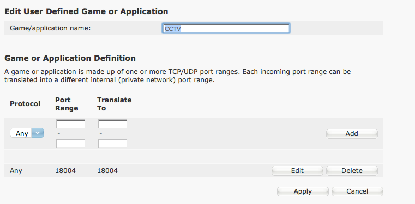Click the Port Range end input field
The width and height of the screenshot is (415, 204).
70,143
